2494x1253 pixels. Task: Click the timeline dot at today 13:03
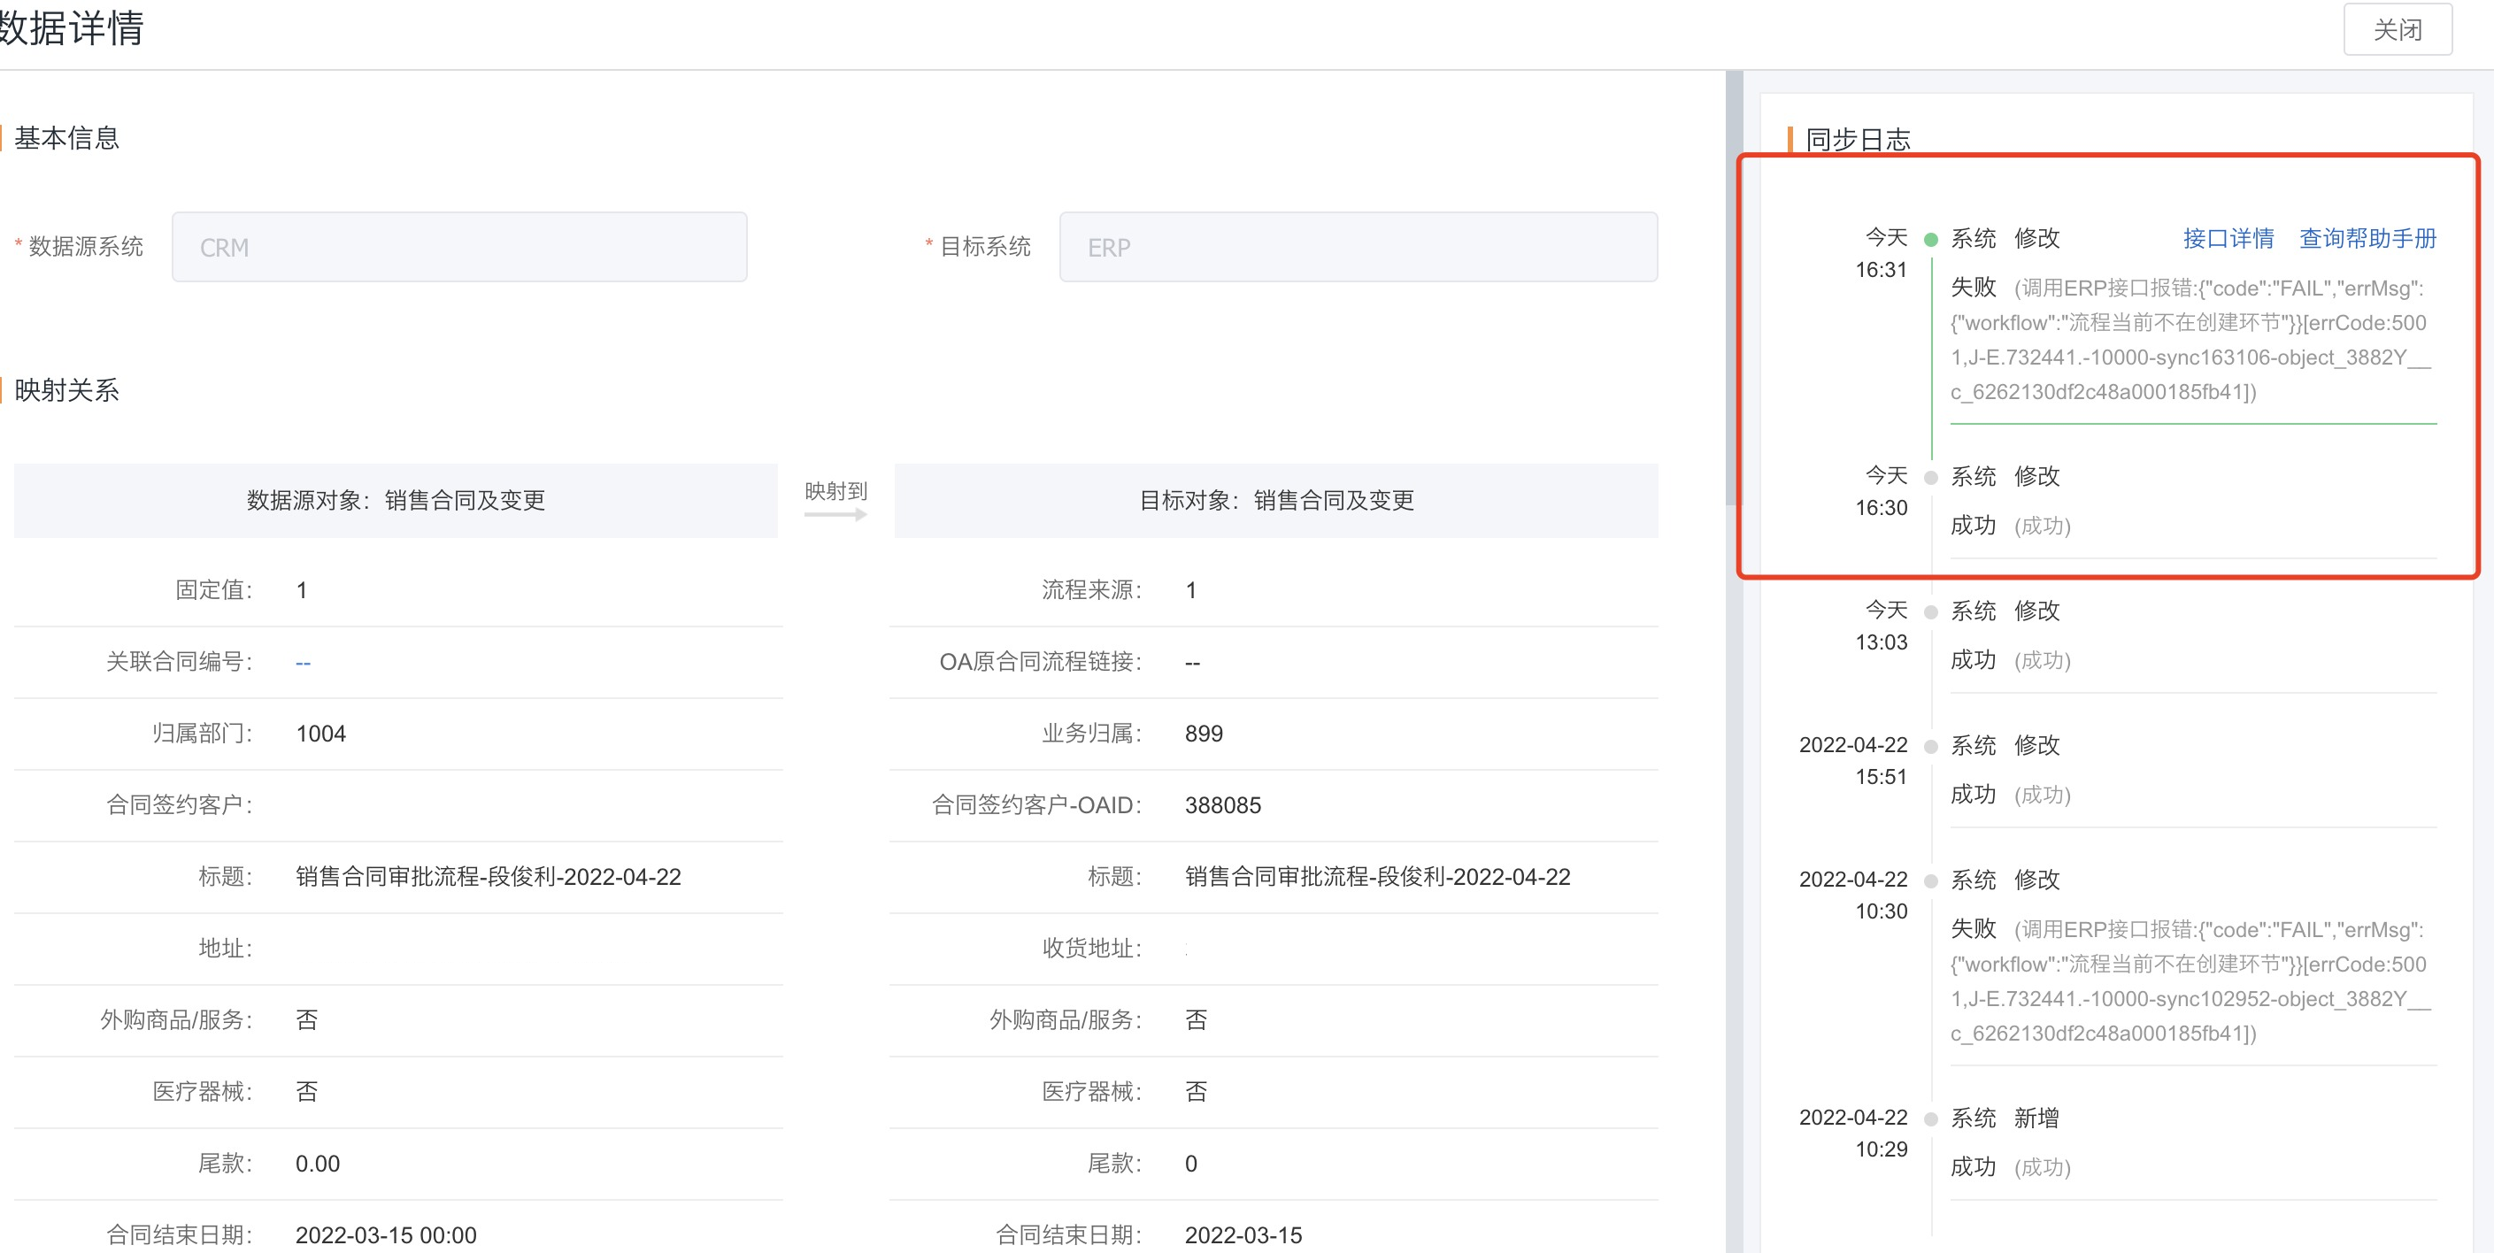click(1930, 612)
